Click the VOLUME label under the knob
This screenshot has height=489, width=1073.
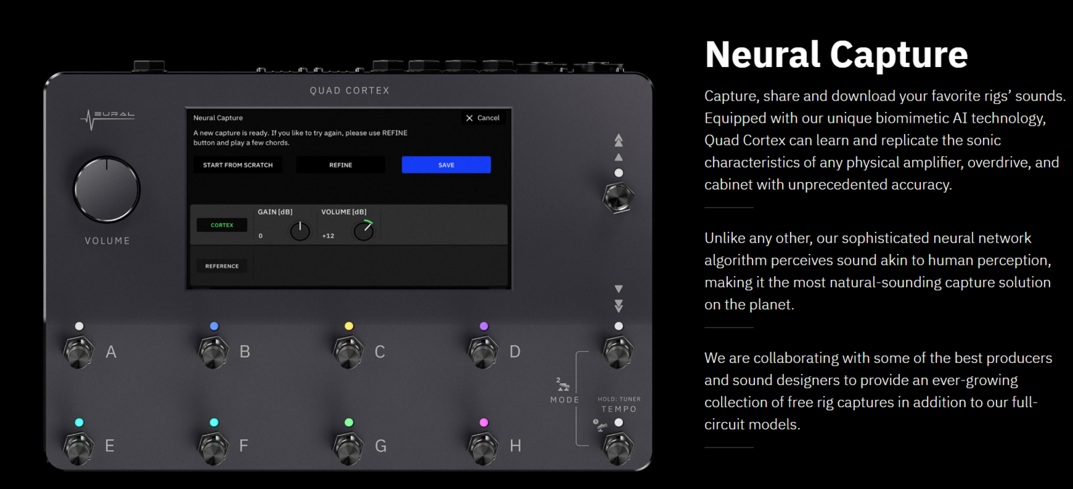pos(107,240)
